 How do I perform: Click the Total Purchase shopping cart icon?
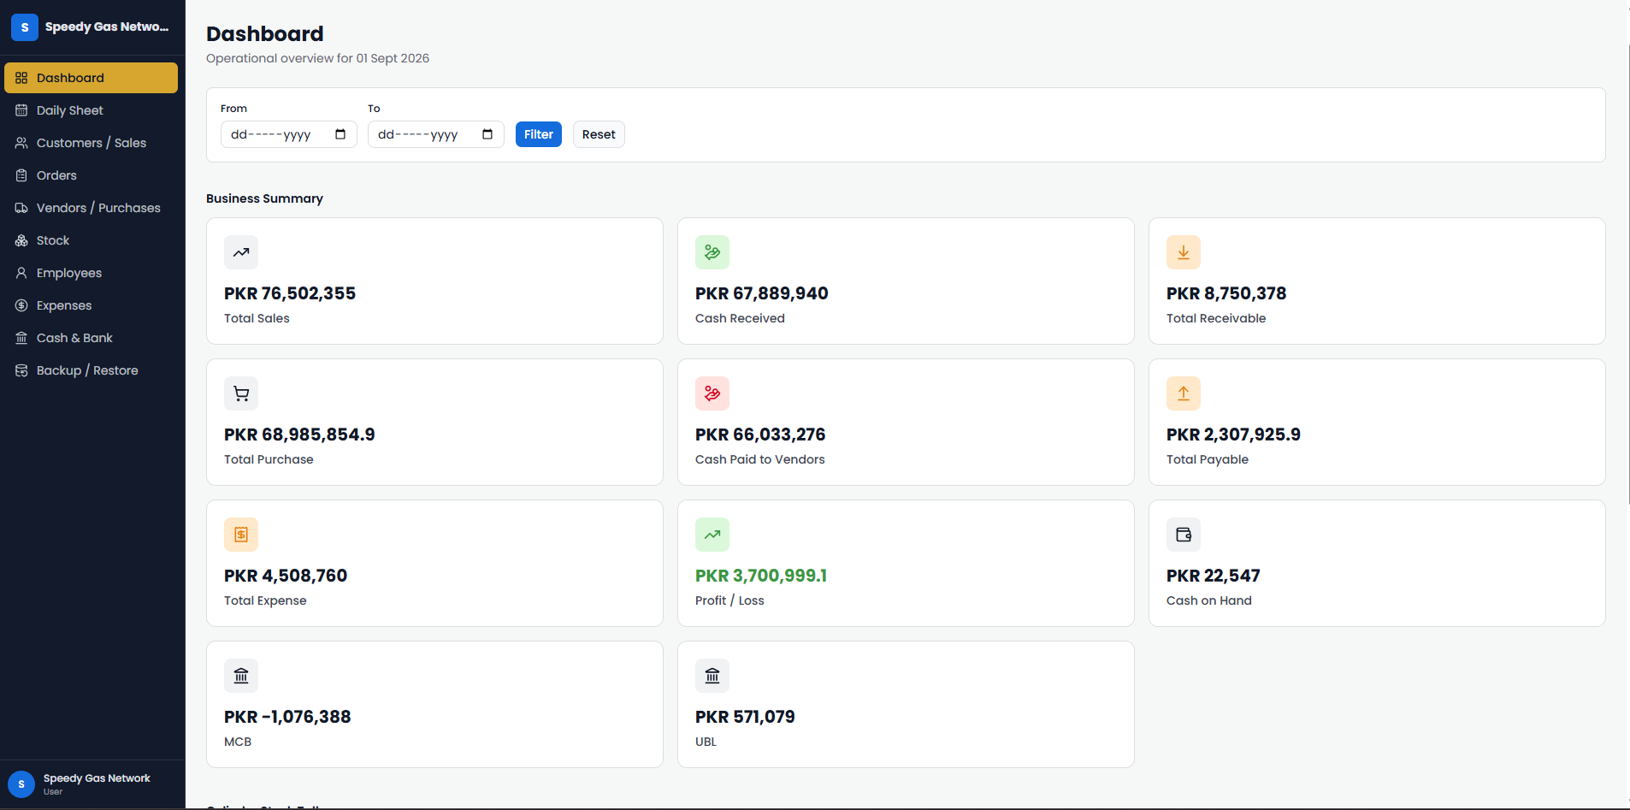tap(241, 393)
